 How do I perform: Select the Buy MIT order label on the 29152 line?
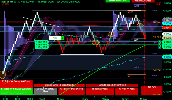click(42, 42)
